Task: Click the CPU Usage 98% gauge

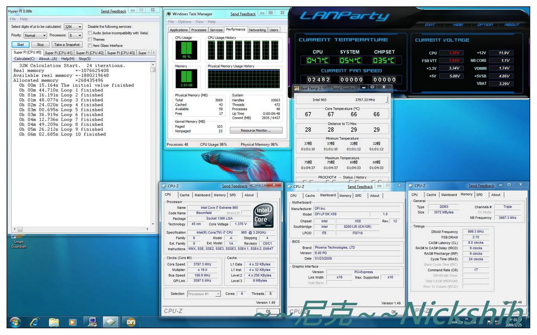Action: 186,50
